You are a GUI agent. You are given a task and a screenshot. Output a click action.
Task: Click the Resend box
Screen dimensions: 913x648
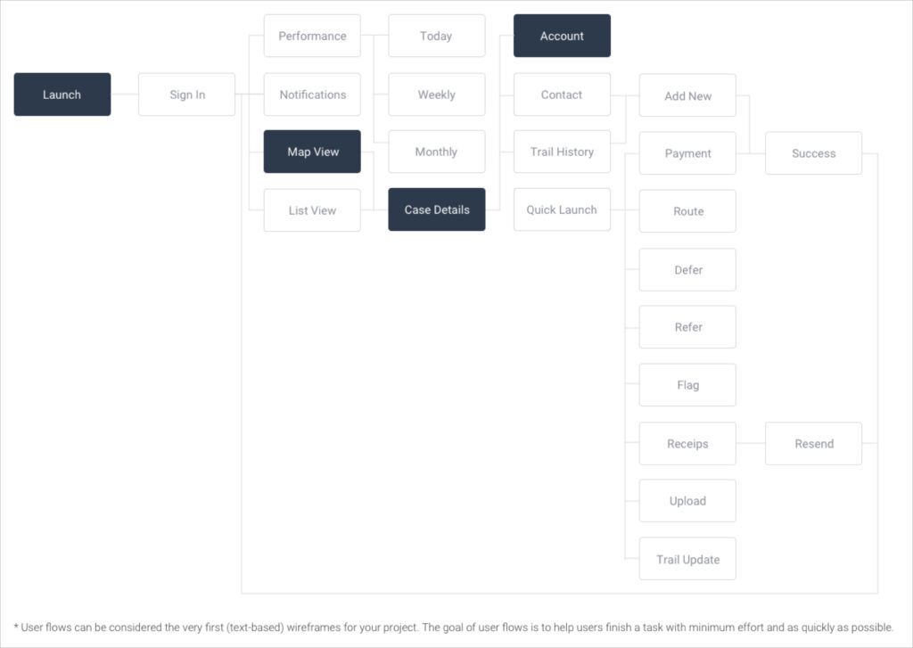(813, 444)
